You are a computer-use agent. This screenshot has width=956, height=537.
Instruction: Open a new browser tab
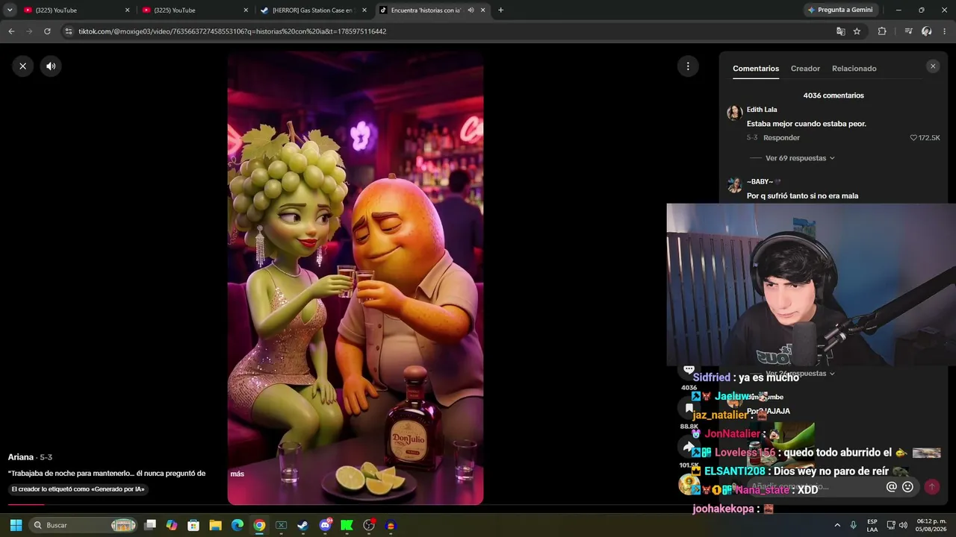(x=500, y=10)
